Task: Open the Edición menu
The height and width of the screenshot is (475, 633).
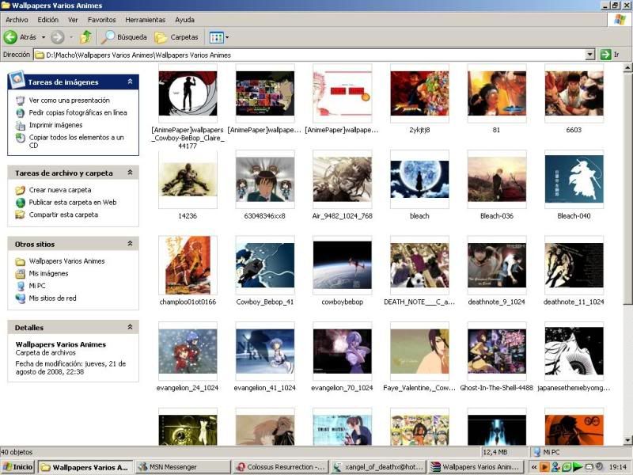Action: pyautogui.click(x=48, y=19)
